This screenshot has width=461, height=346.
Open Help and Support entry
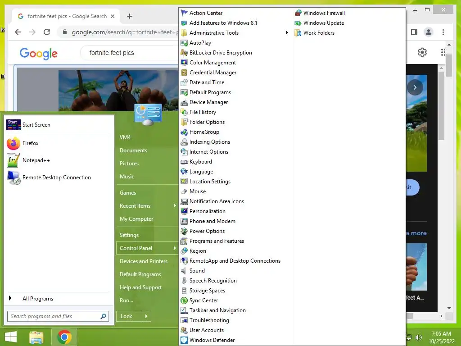[x=140, y=287]
